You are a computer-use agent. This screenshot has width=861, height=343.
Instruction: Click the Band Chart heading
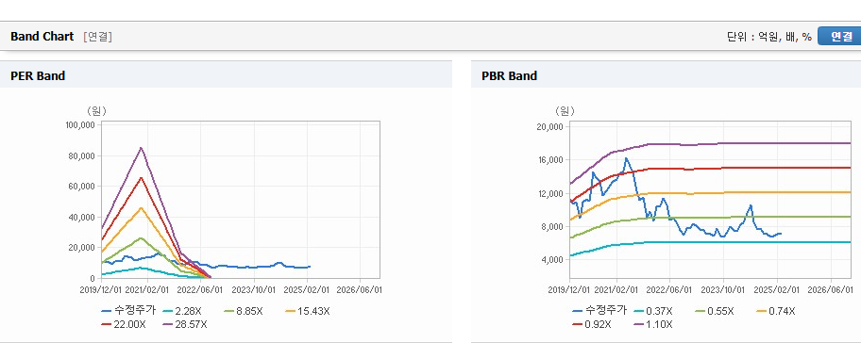[42, 37]
